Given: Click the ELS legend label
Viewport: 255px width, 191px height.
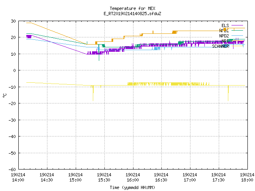Looking at the screenshot, I should 225,25.
